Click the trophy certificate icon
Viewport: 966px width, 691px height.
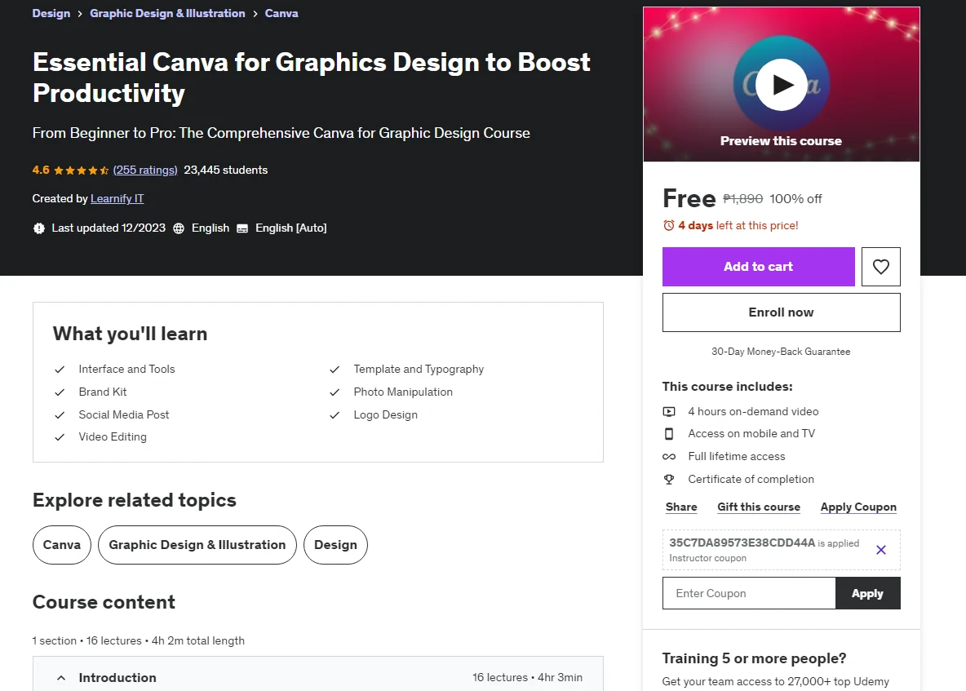coord(669,479)
